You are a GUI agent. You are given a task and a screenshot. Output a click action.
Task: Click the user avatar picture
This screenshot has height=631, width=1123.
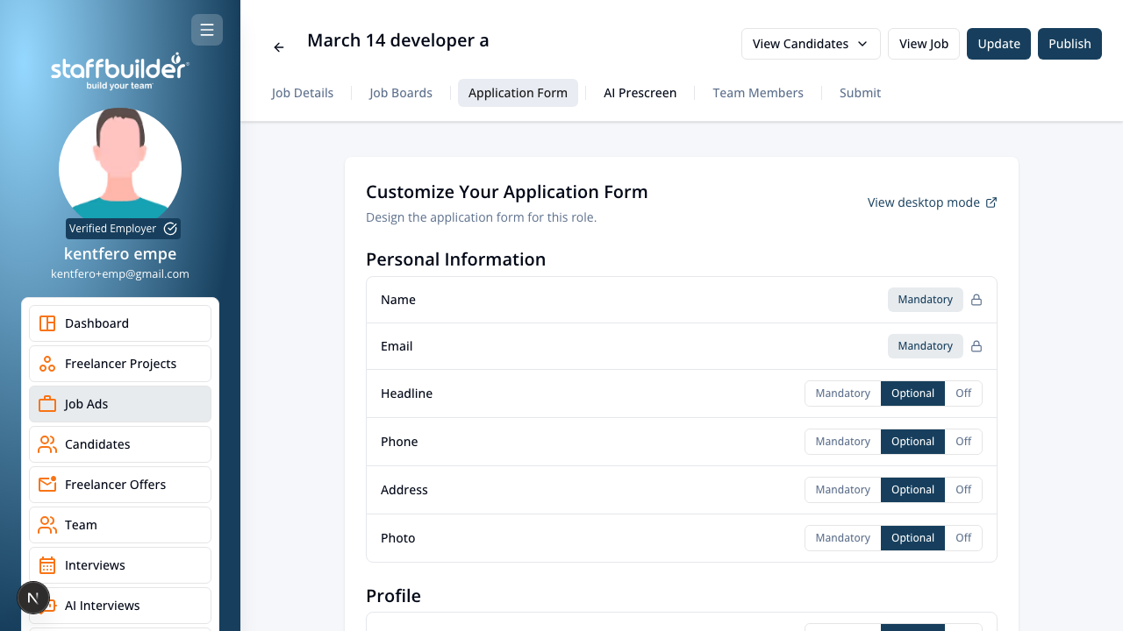[x=120, y=168]
